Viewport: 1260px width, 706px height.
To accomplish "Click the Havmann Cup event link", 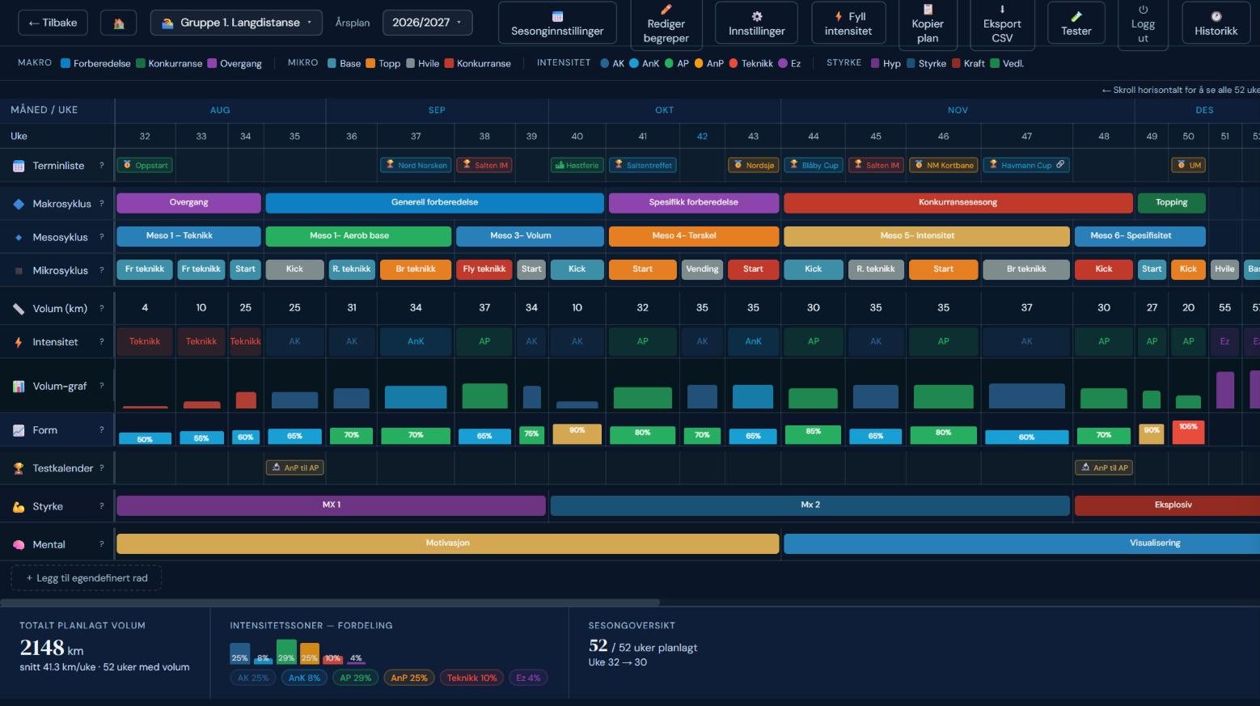I will 1027,165.
